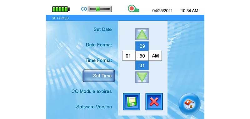This screenshot has height=119, width=250.
Task: Select the minutes field showing 30
Action: point(142,56)
